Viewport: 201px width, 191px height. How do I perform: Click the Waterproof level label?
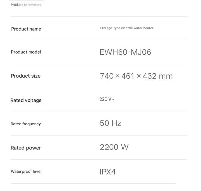point(26,171)
